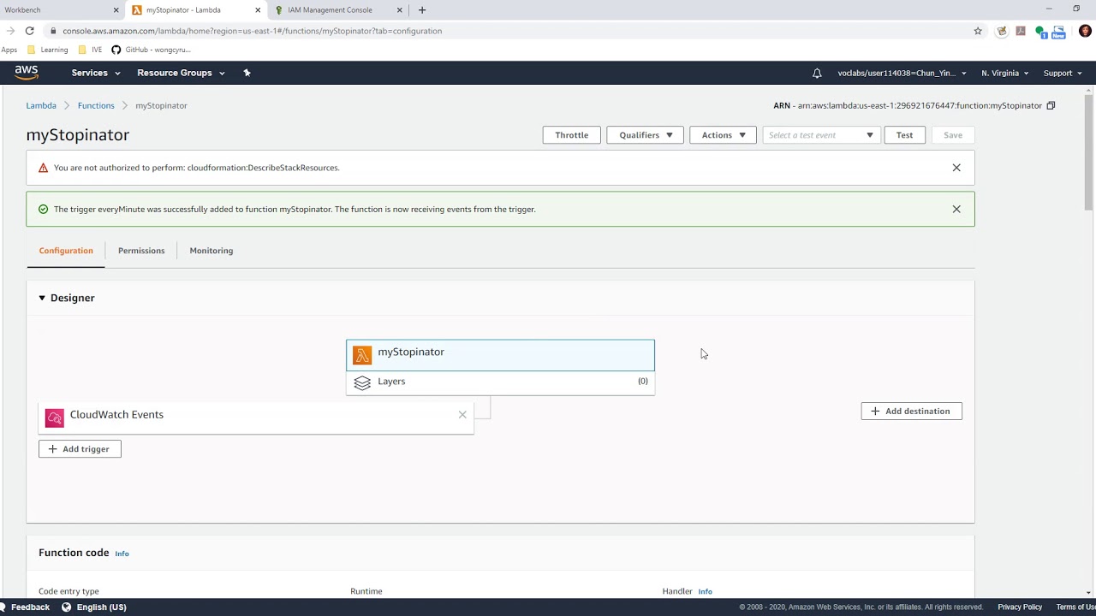Switch to the Monitoring tab
This screenshot has width=1096, height=616.
point(211,251)
